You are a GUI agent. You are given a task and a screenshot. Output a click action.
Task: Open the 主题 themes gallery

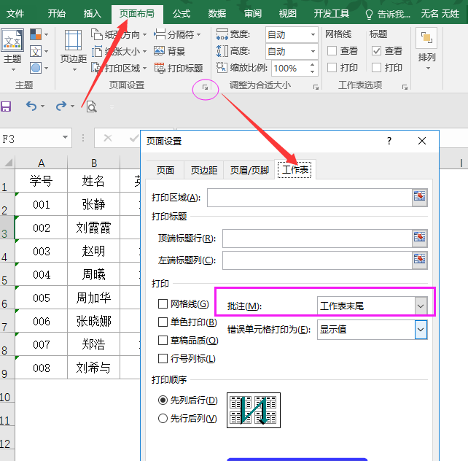tap(12, 50)
